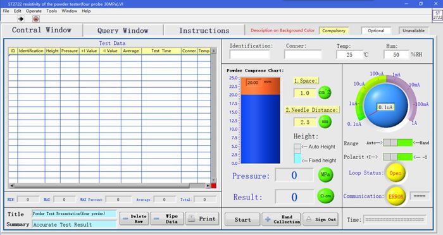This screenshot has height=235, width=443.
Task: Click the 20.00 mm height value box
Action: coord(253,82)
